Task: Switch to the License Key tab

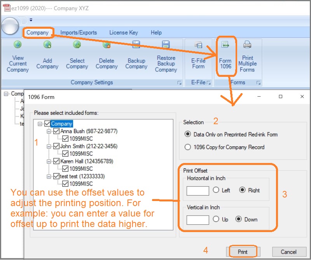Action: point(124,33)
